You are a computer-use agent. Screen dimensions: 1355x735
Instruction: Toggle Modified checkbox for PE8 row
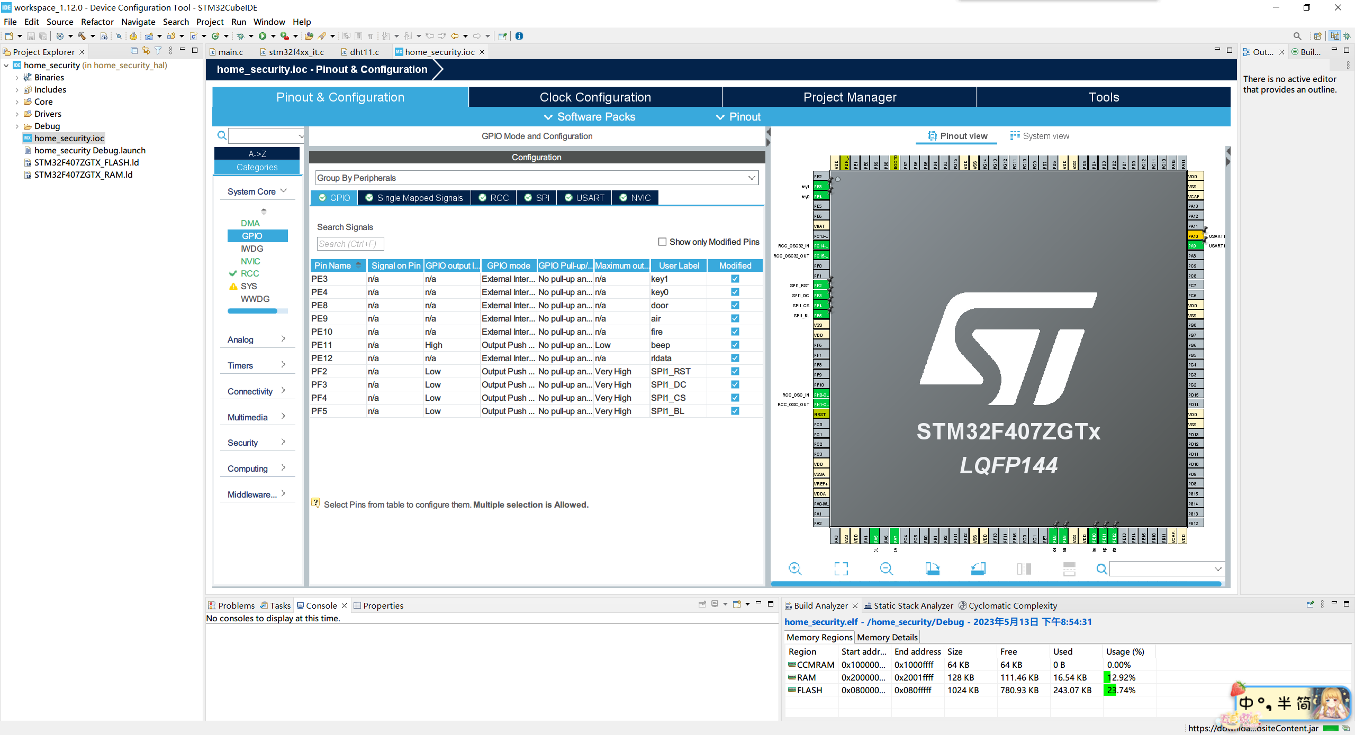coord(735,305)
